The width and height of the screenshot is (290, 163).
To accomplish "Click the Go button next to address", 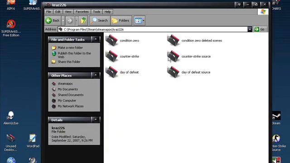I will point(260,29).
